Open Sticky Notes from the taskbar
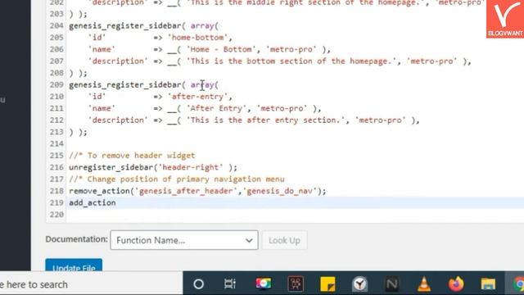524x295 pixels. [x=327, y=284]
